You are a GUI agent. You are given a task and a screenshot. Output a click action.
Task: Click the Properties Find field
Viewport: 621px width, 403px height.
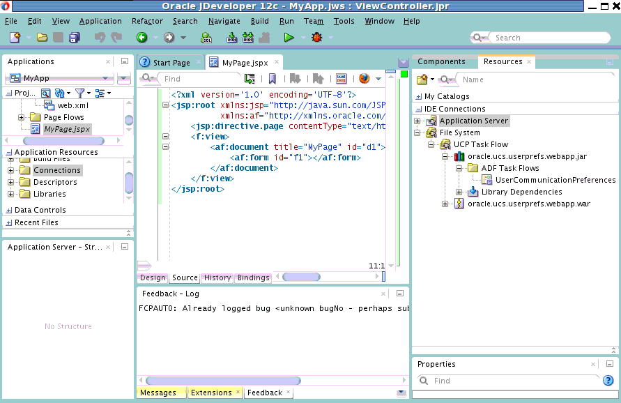pos(515,381)
